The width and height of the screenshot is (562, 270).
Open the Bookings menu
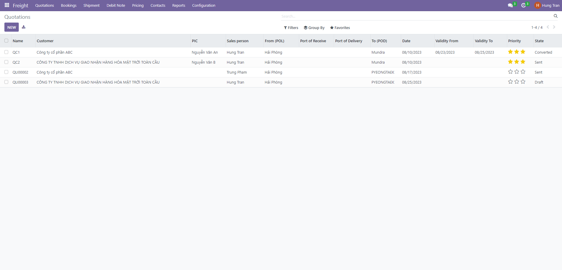pos(69,5)
